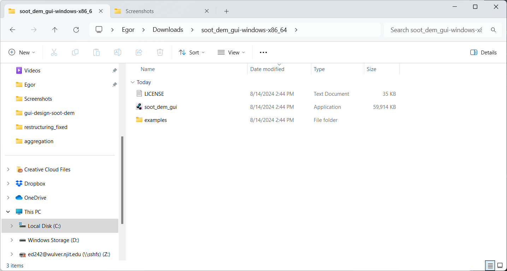Click the Paste clipboard icon
Image resolution: width=507 pixels, height=271 pixels.
[x=96, y=52]
